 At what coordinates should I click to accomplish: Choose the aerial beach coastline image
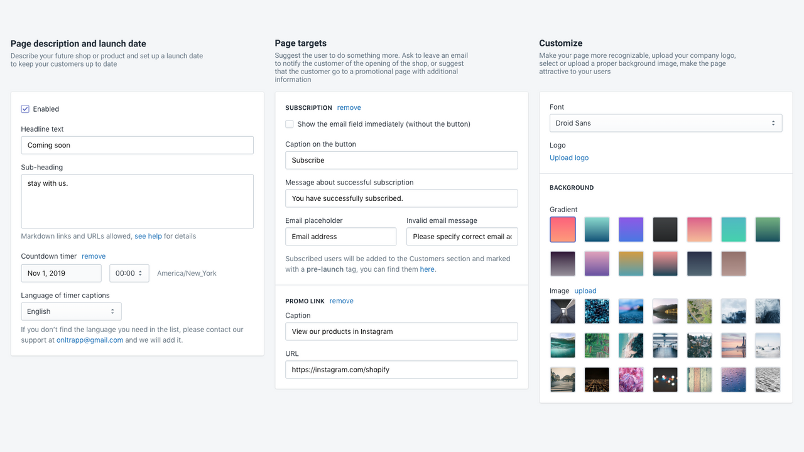pyautogui.click(x=631, y=345)
